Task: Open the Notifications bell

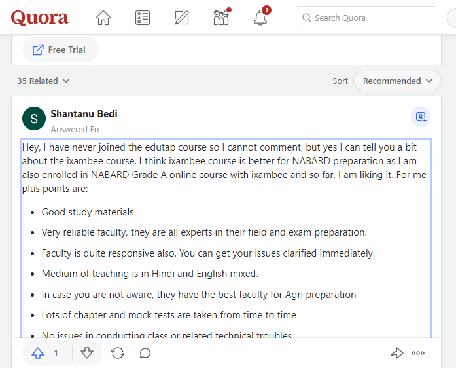Action: click(x=260, y=18)
